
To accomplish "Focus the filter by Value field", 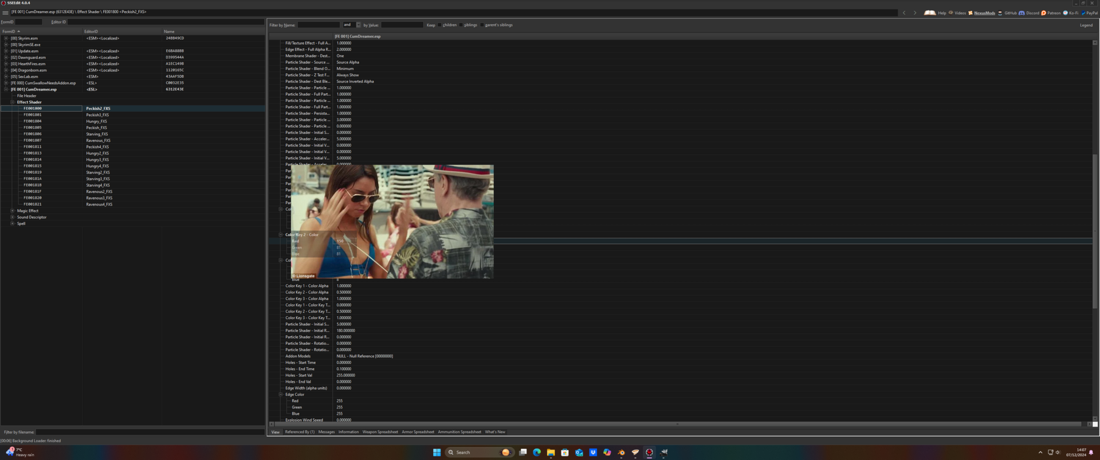I will pos(402,25).
